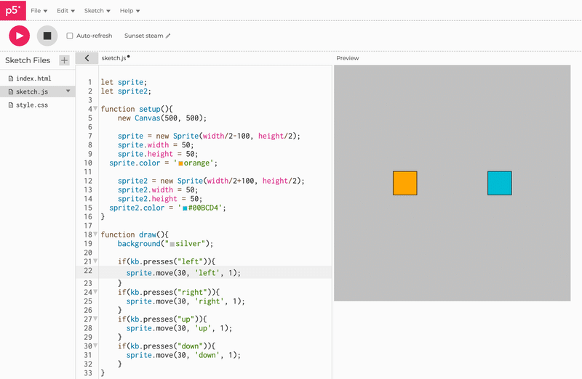
Task: Click the #00BCD4 color swatch in code
Action: pyautogui.click(x=185, y=208)
